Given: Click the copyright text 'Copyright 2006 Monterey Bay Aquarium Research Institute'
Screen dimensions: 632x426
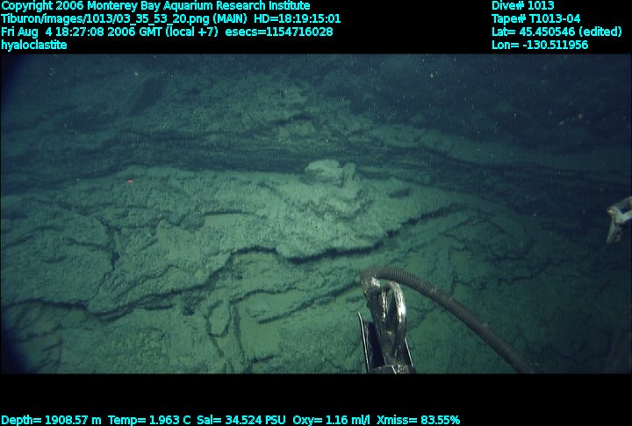Looking at the screenshot, I should click(x=155, y=6).
